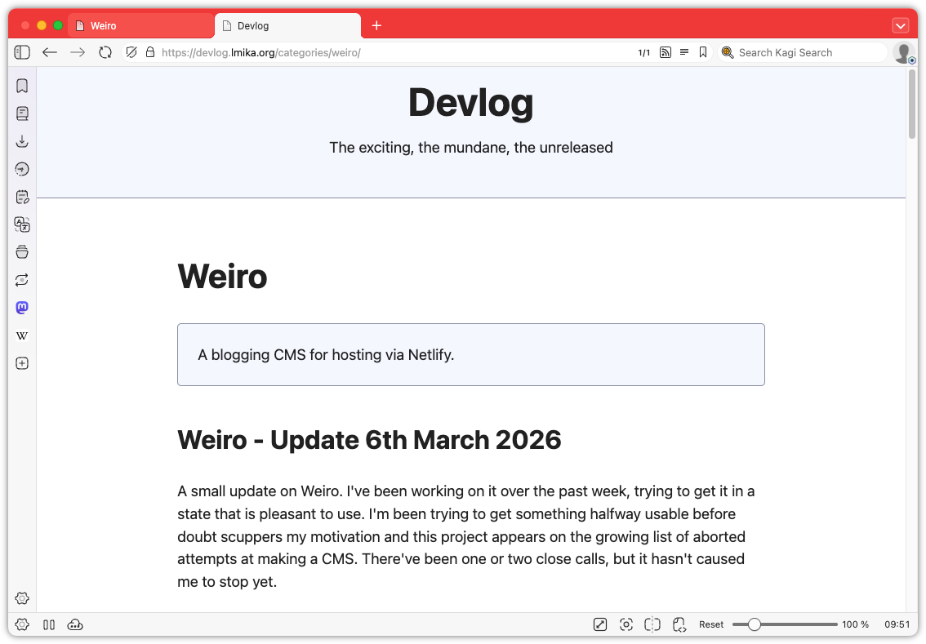
Task: Toggle page tiling
Action: pyautogui.click(x=652, y=624)
